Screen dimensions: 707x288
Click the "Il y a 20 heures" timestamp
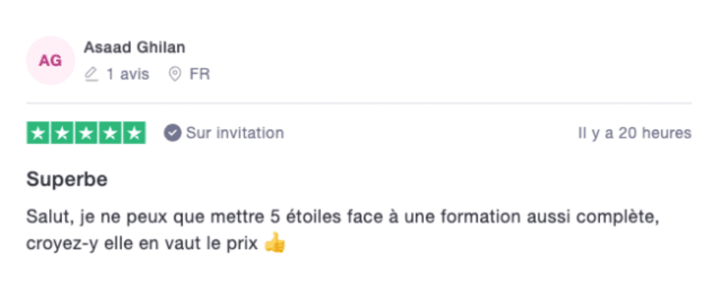click(635, 133)
